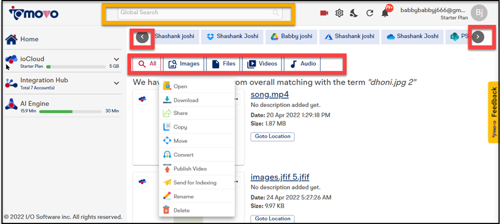This screenshot has width=500, height=224.
Task: Choose Convert from the context menu
Action: [x=197, y=155]
